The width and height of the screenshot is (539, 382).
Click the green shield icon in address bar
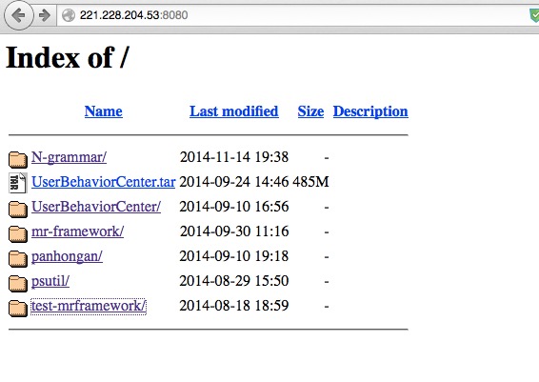[x=534, y=15]
